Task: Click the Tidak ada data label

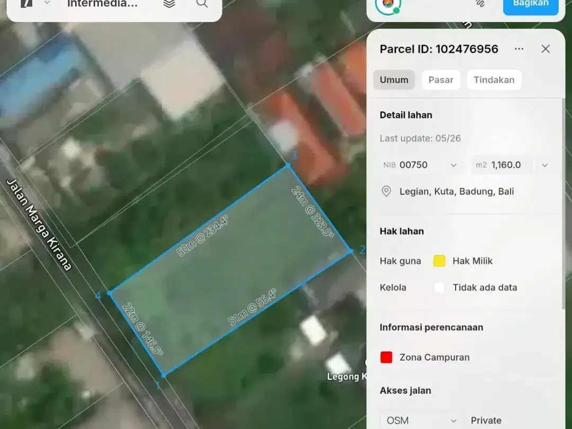Action: [485, 288]
